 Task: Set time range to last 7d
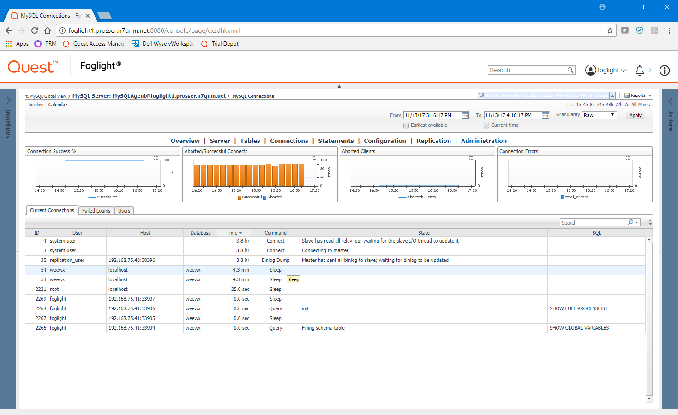(x=627, y=105)
